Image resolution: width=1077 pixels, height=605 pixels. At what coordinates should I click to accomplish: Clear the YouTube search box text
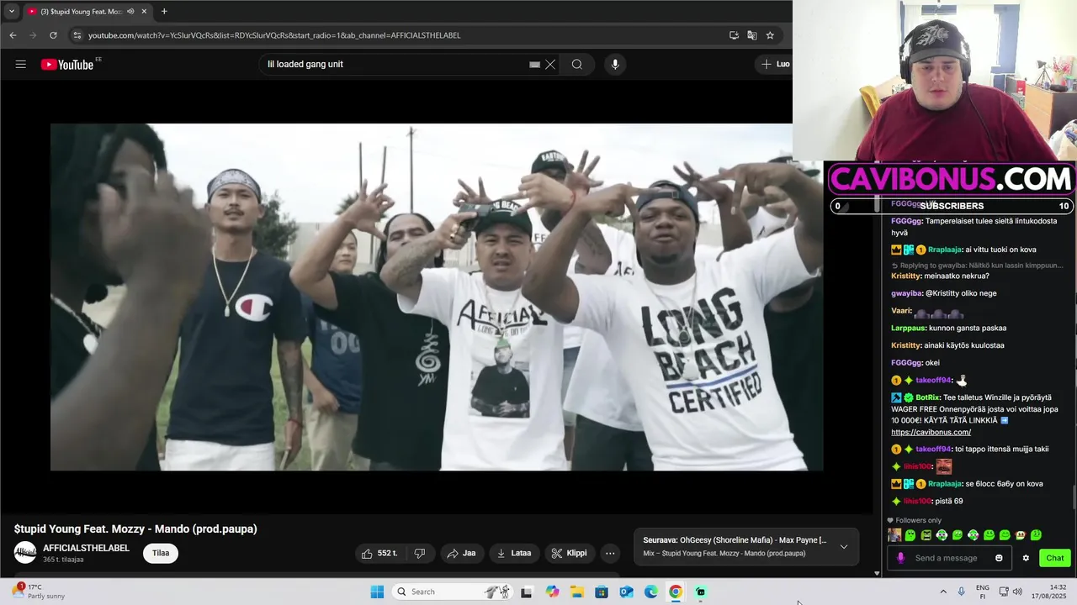550,65
